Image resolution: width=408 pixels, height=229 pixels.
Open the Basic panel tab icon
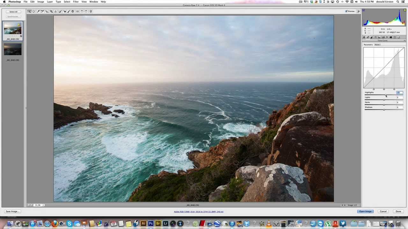coord(364,37)
